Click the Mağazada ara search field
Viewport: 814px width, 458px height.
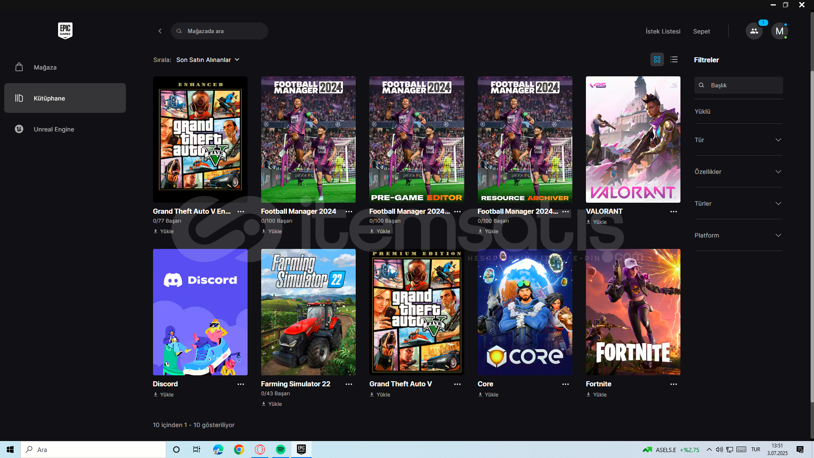[220, 31]
